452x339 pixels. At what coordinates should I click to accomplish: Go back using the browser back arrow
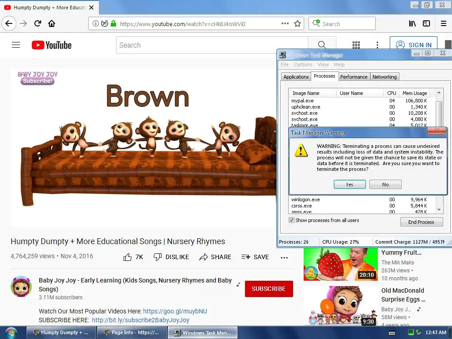9,23
